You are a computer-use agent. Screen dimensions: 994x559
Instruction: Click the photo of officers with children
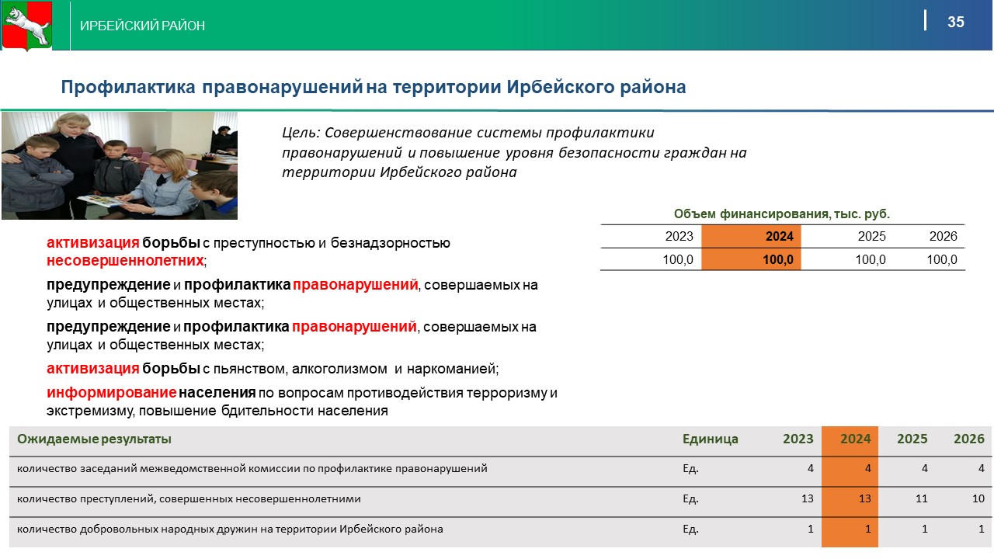click(120, 165)
